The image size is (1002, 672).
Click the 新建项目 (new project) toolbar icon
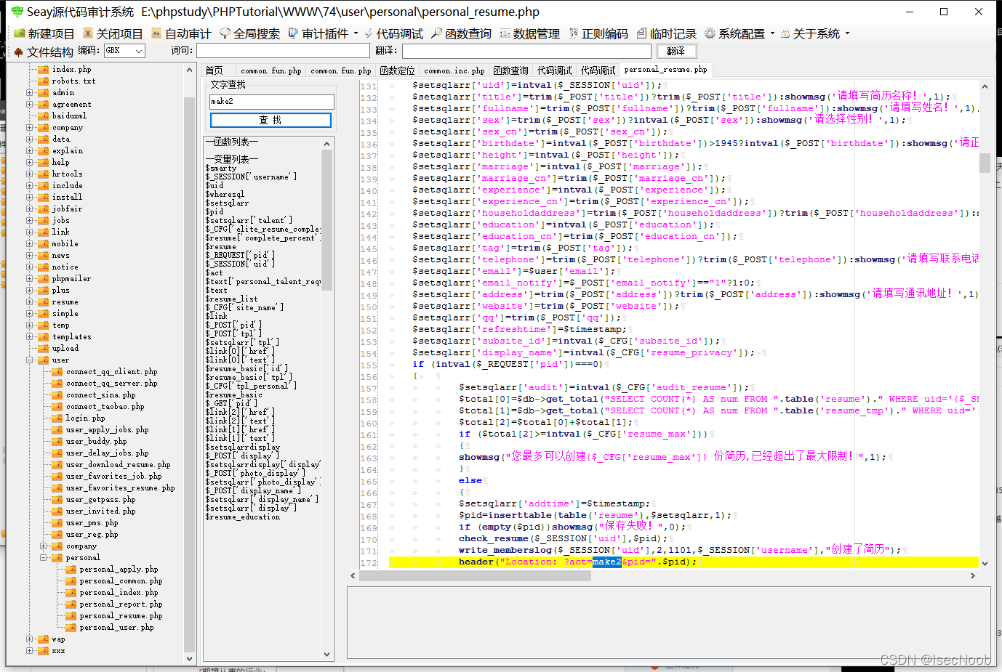(x=20, y=33)
